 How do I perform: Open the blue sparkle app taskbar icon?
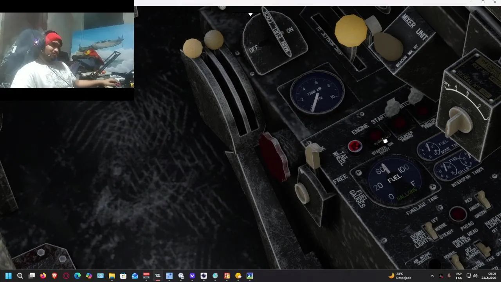tap(169, 276)
